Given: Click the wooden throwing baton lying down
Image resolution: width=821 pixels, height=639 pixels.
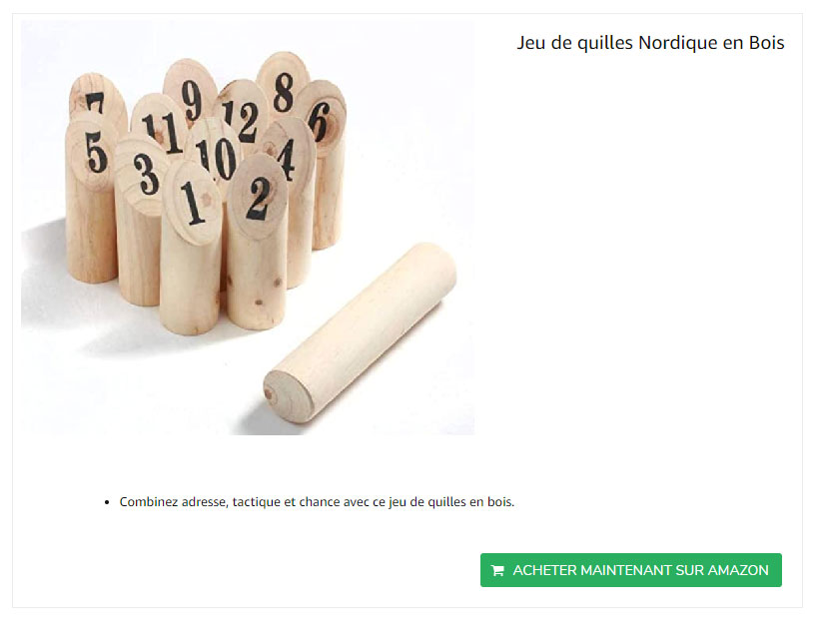Looking at the screenshot, I should (361, 332).
